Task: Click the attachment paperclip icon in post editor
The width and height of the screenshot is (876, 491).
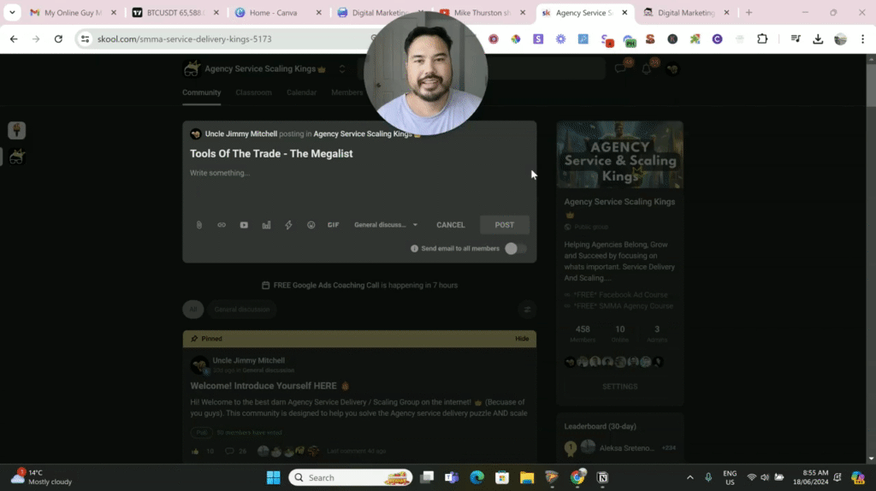Action: click(198, 225)
